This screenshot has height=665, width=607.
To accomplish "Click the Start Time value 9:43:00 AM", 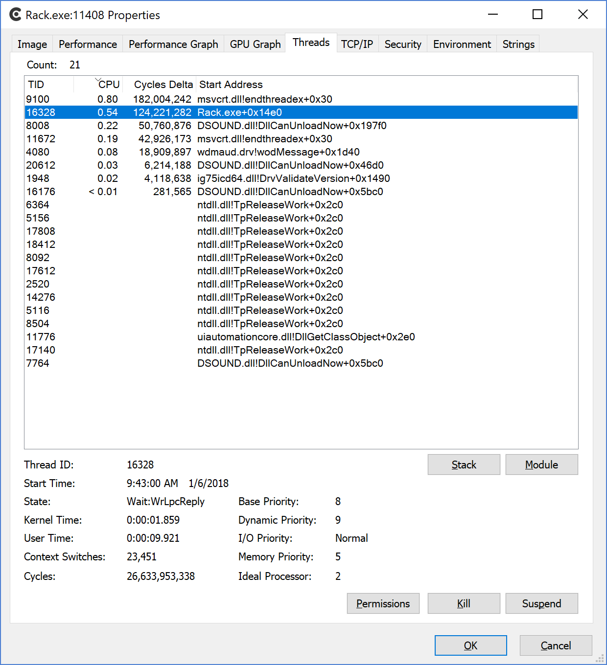I will 152,484.
